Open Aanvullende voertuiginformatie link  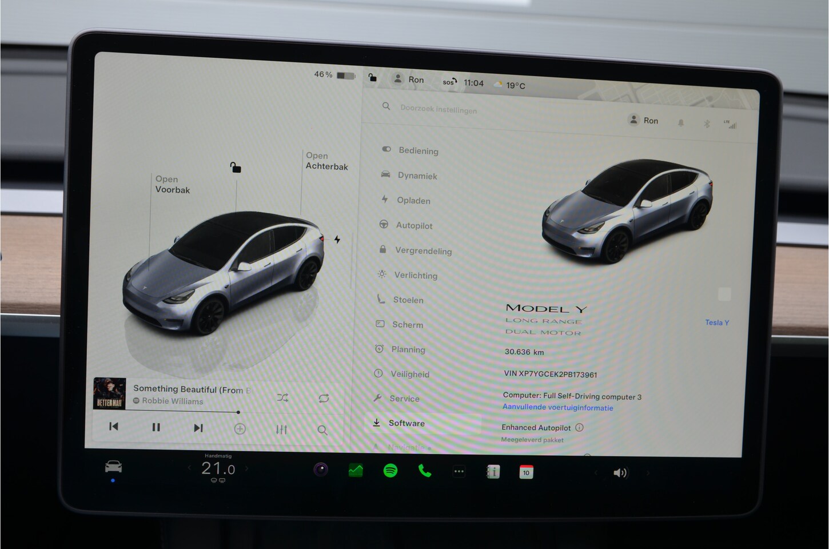(557, 407)
